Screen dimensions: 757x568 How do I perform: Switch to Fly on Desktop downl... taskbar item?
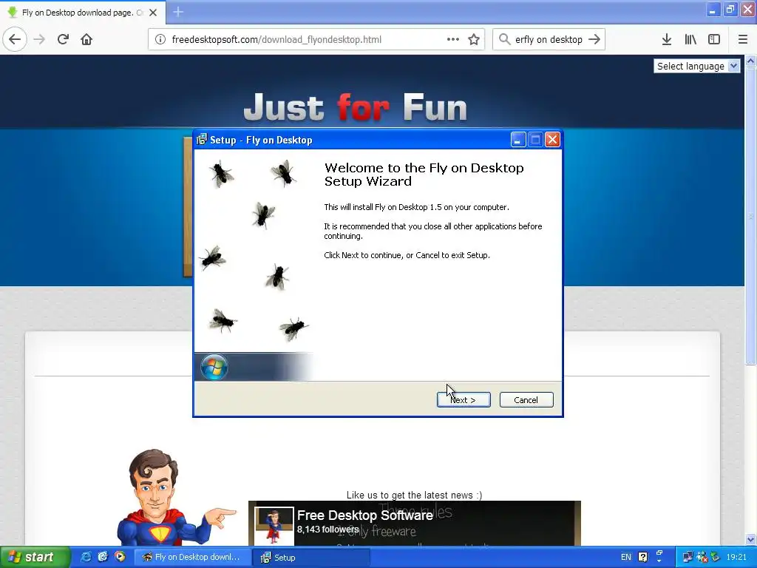point(191,558)
